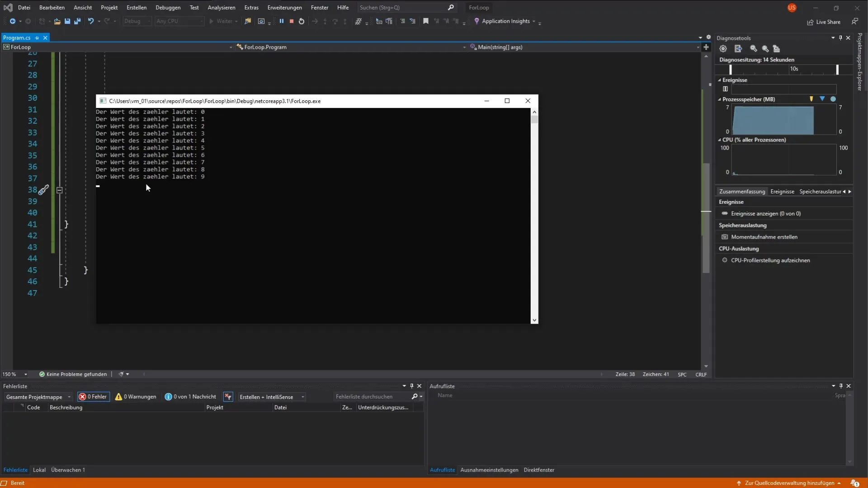The image size is (868, 488).
Task: Open the ForLoop project dropdown
Action: (x=118, y=47)
